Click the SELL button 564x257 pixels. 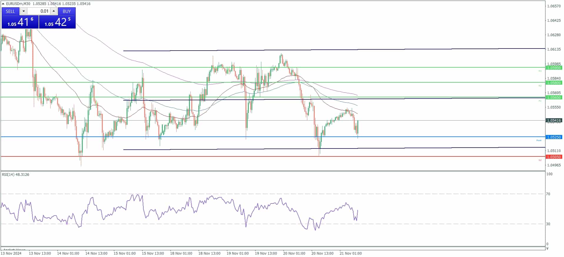tap(10, 11)
